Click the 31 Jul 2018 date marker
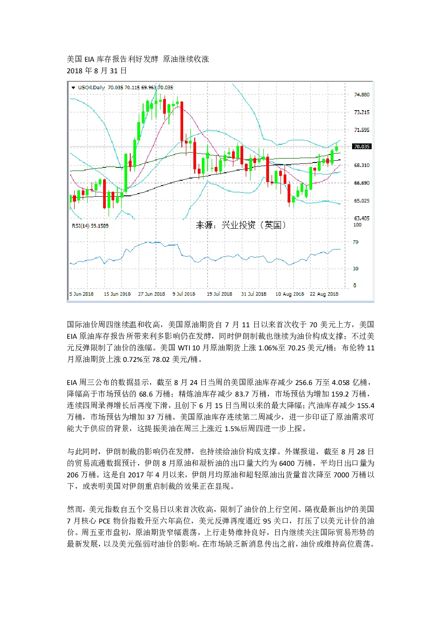 [x=254, y=294]
